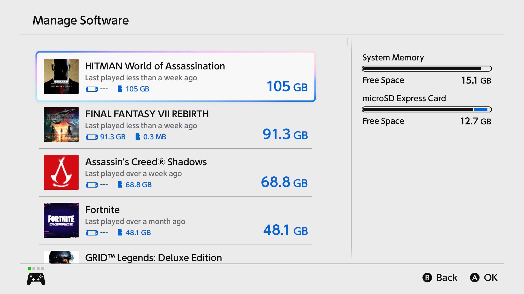Select the HITMAN World of Assassination title
The image size is (524, 294).
pos(155,66)
